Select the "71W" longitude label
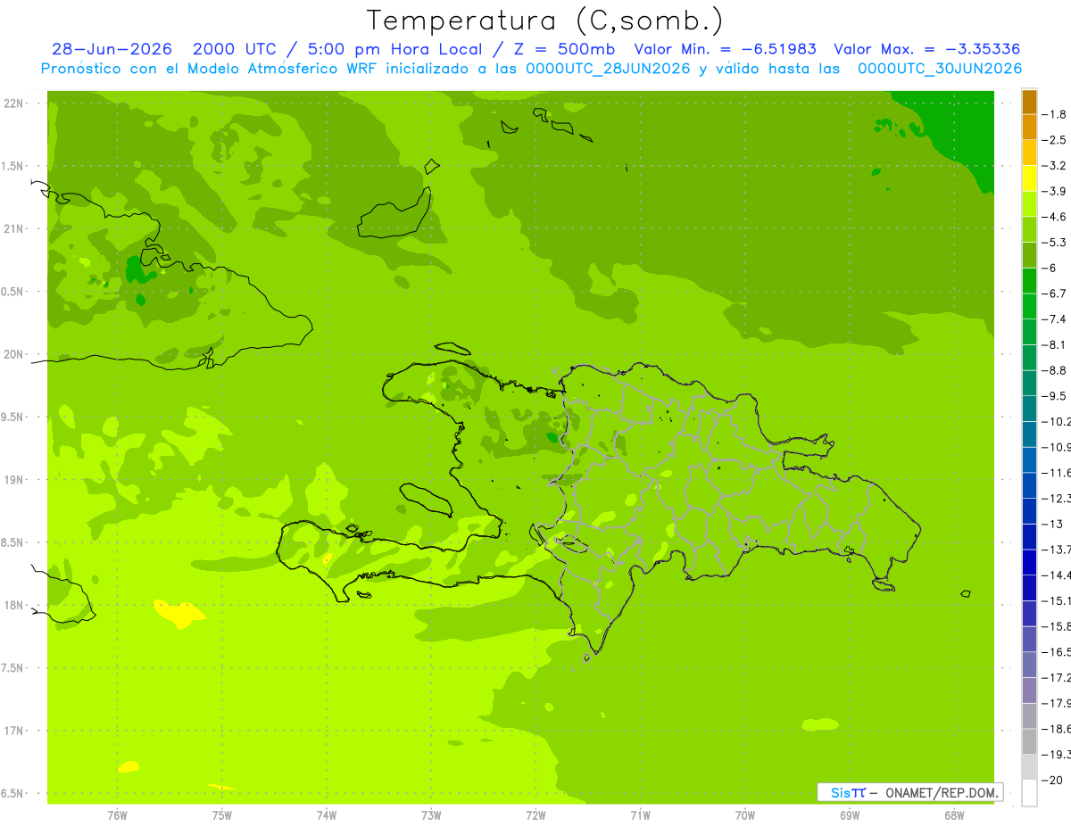Viewport: 1071px width, 827px height. pyautogui.click(x=640, y=815)
